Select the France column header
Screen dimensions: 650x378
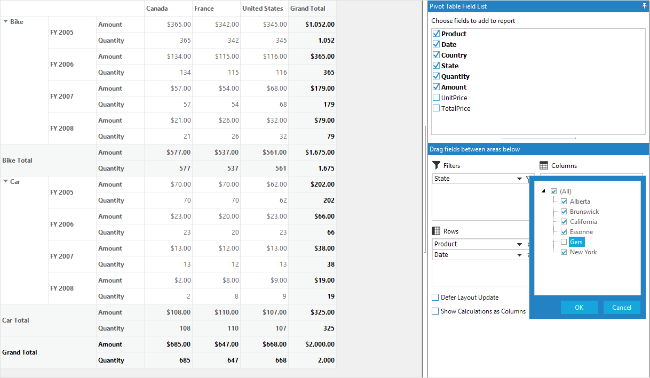coord(216,8)
